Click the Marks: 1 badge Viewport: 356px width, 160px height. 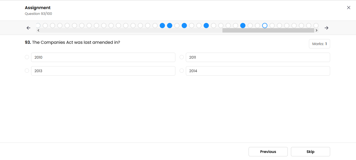319,44
